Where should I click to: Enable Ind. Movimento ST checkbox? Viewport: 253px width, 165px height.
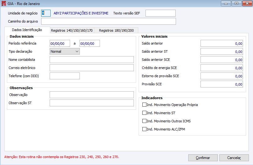tap(144, 113)
